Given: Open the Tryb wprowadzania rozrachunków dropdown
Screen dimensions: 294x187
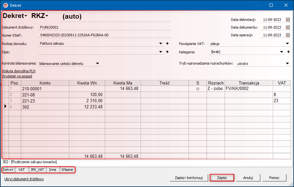Looking at the screenshot, I should click(288, 64).
